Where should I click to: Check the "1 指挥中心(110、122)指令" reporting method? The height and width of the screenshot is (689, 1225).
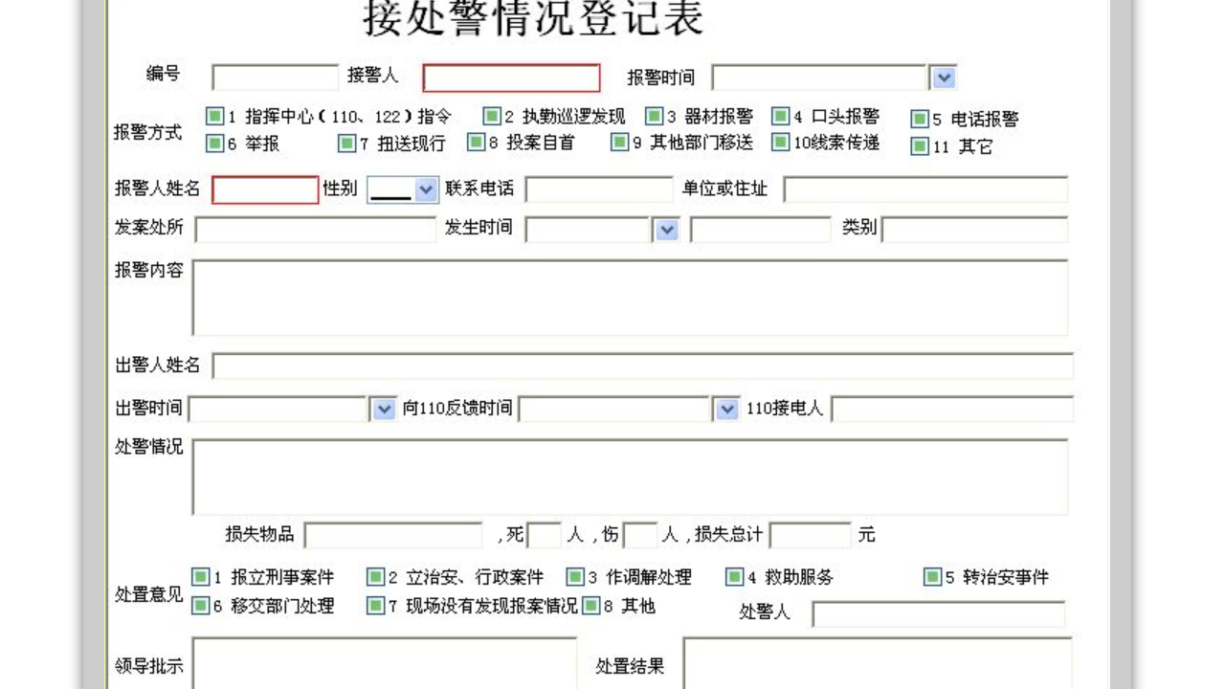click(212, 115)
